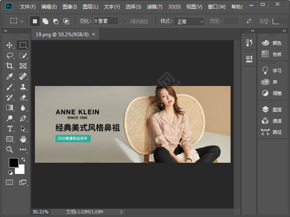Select the Clone Stamp tool
Image resolution: width=290 pixels, height=217 pixels.
[x=23, y=87]
